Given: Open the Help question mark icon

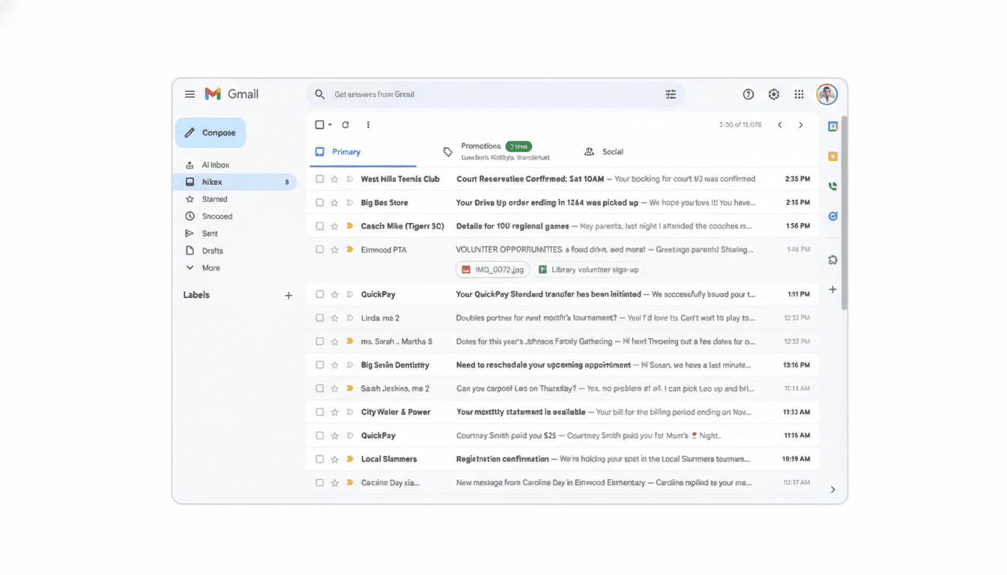Looking at the screenshot, I should click(748, 94).
